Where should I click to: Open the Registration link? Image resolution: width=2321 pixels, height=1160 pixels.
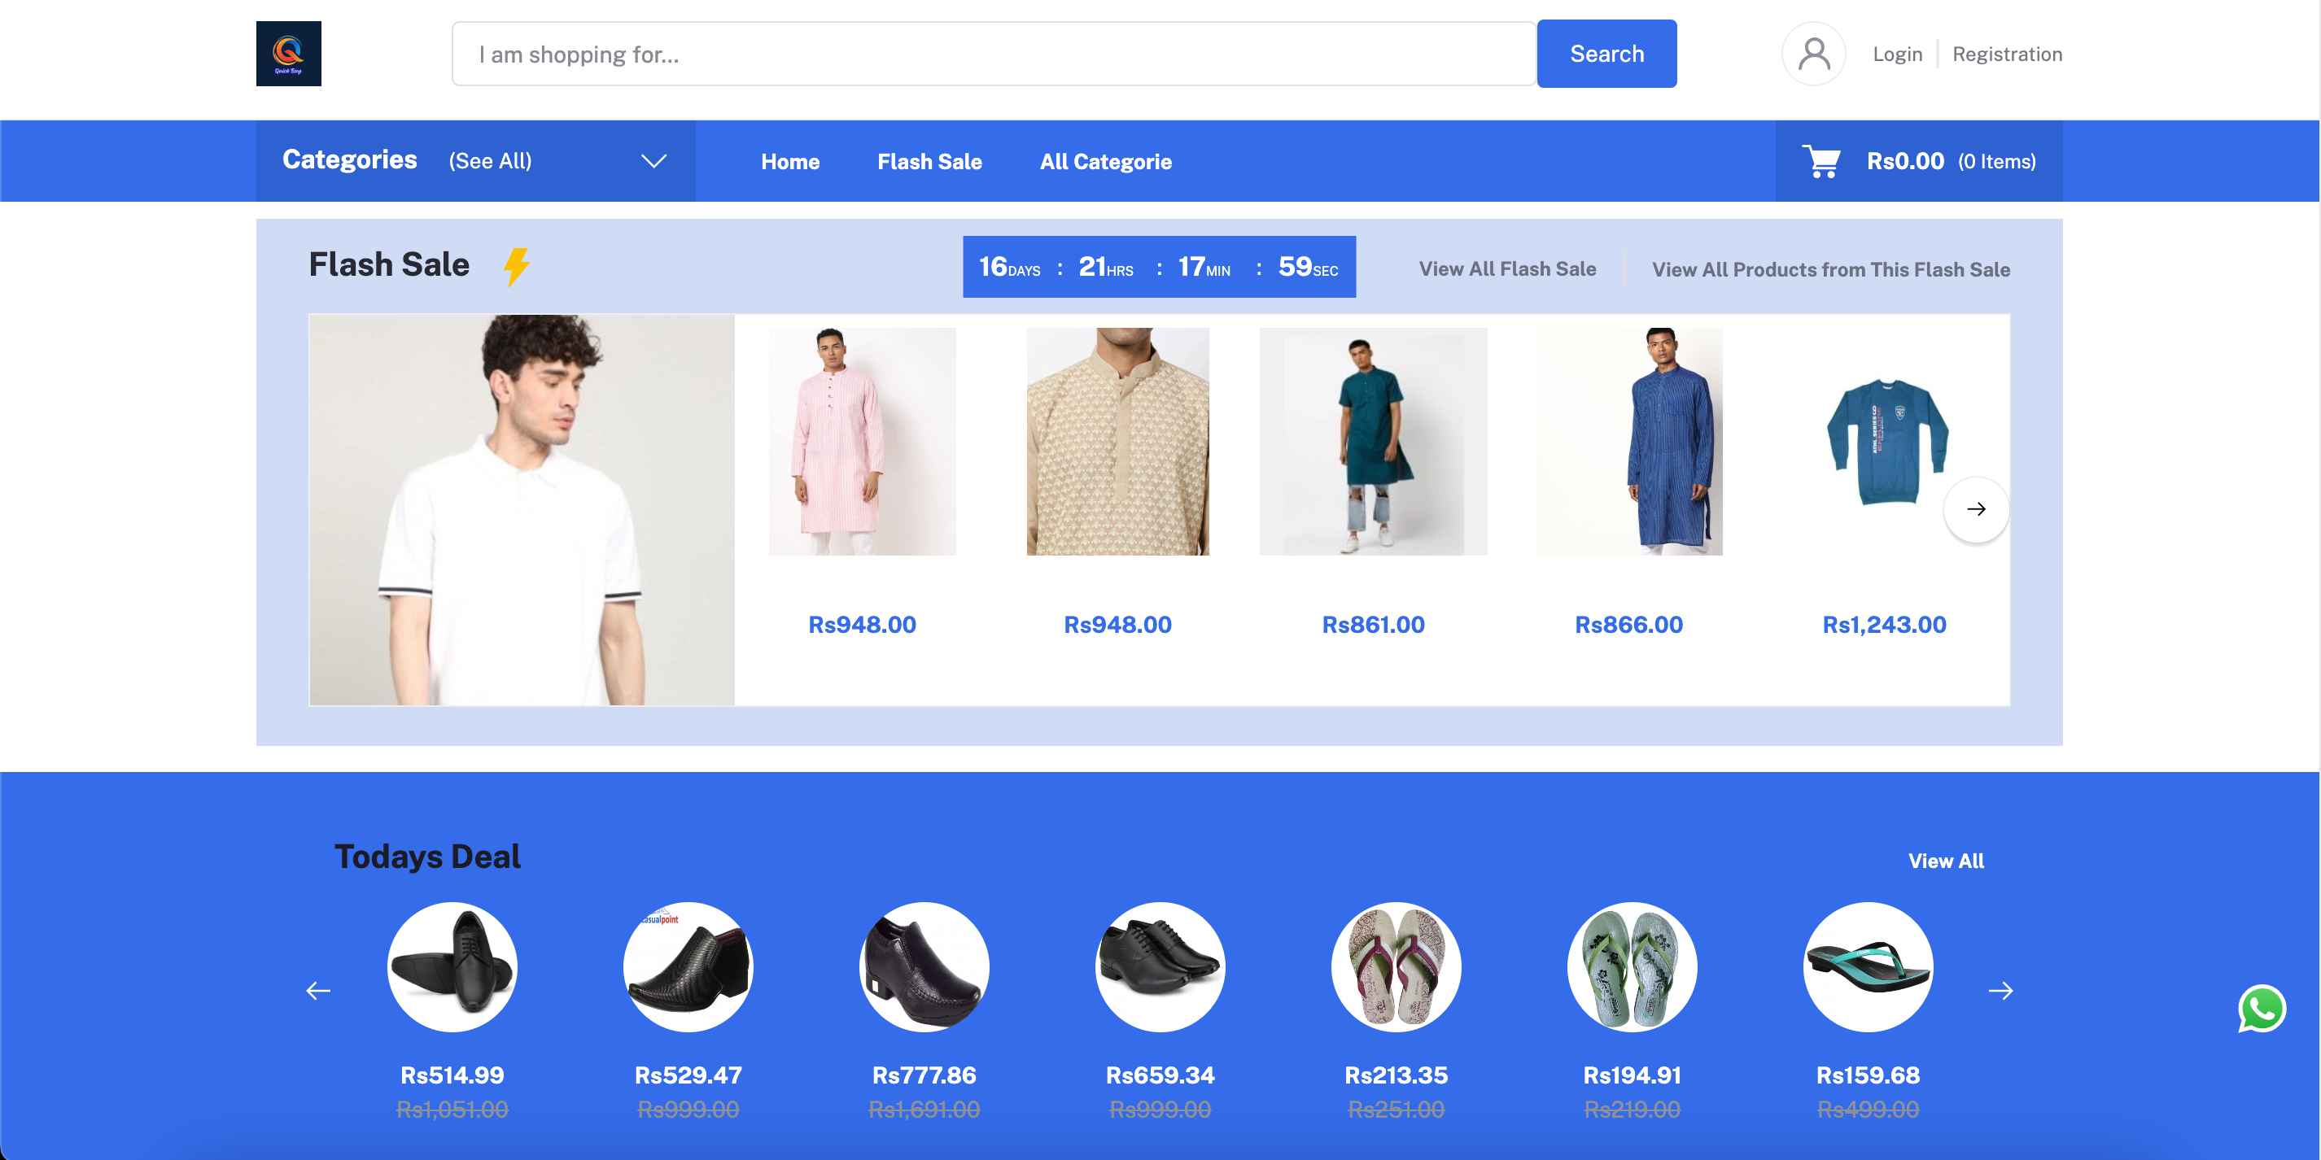click(2007, 54)
